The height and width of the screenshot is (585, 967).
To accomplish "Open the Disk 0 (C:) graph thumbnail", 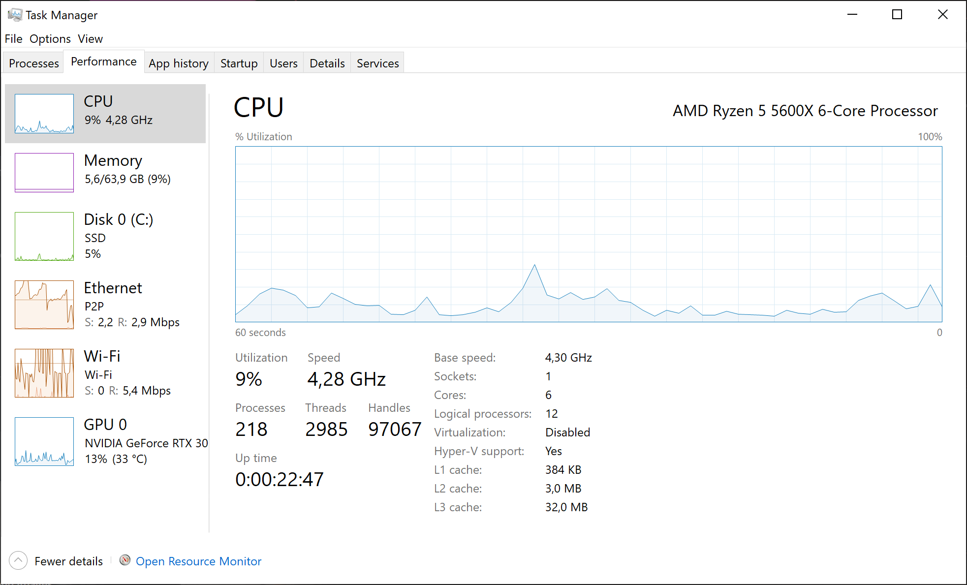I will click(44, 236).
